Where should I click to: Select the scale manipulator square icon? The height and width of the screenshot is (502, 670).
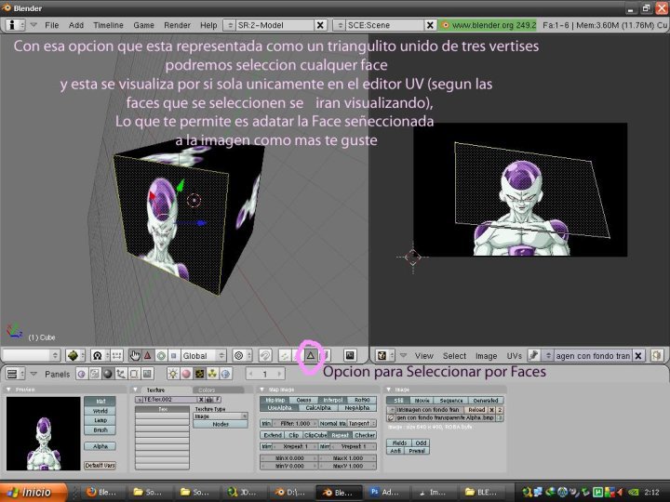174,355
